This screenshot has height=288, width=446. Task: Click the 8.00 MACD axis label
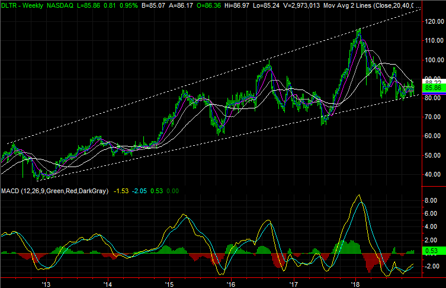tap(431, 201)
